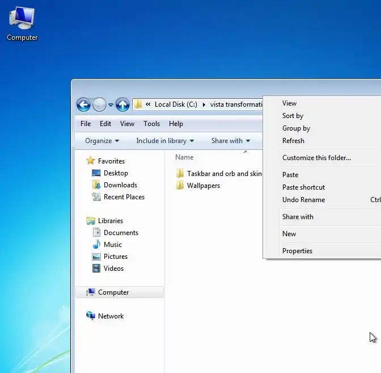Click the Network icon in sidebar
Screen dimensions: 381x373
click(91, 316)
